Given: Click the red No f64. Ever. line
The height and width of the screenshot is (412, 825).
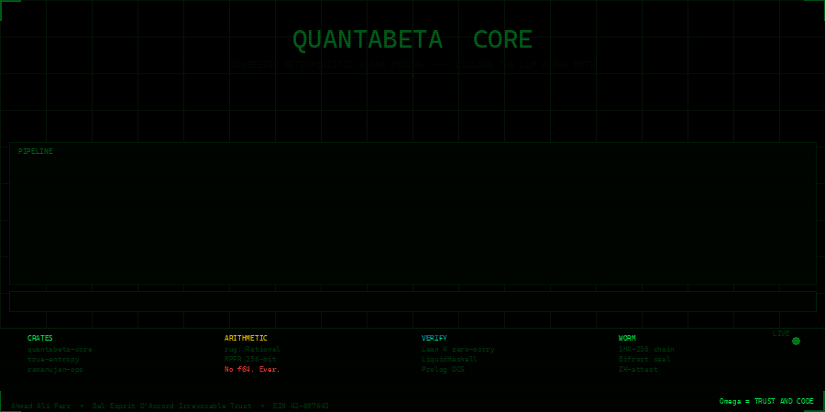Looking at the screenshot, I should (x=252, y=370).
